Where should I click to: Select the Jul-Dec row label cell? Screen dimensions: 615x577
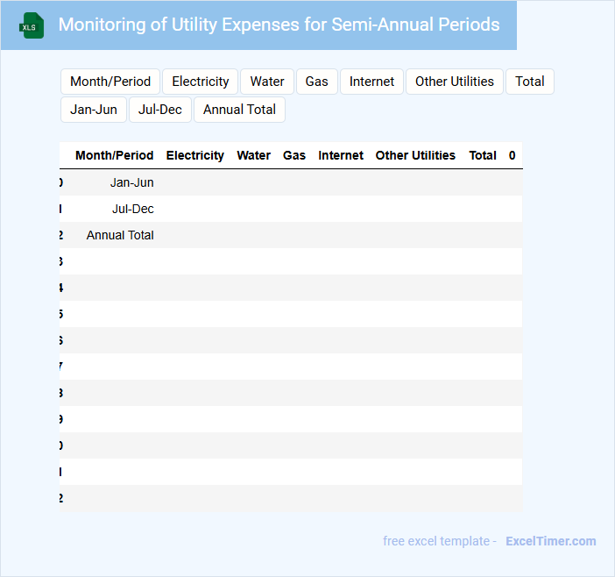(x=133, y=209)
